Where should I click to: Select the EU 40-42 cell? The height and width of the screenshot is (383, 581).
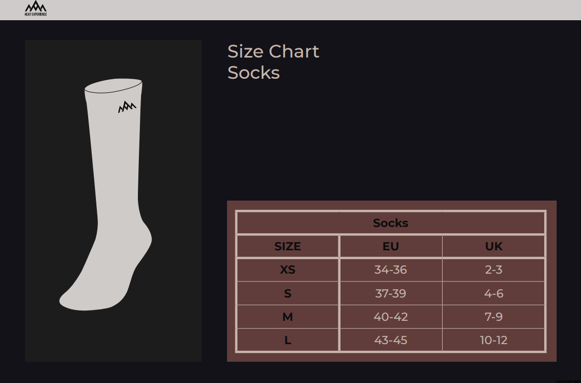391,317
